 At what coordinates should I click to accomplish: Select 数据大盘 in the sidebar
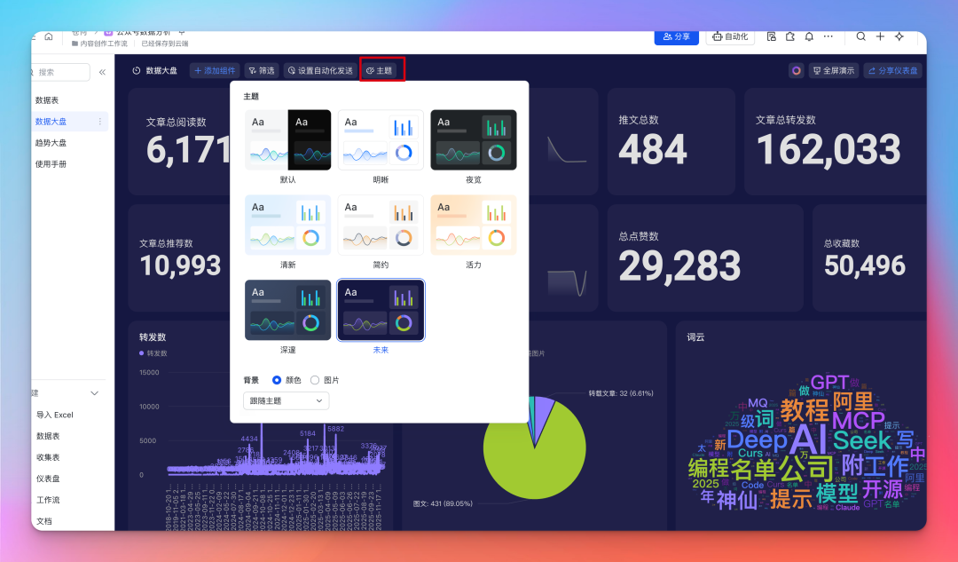pyautogui.click(x=70, y=122)
